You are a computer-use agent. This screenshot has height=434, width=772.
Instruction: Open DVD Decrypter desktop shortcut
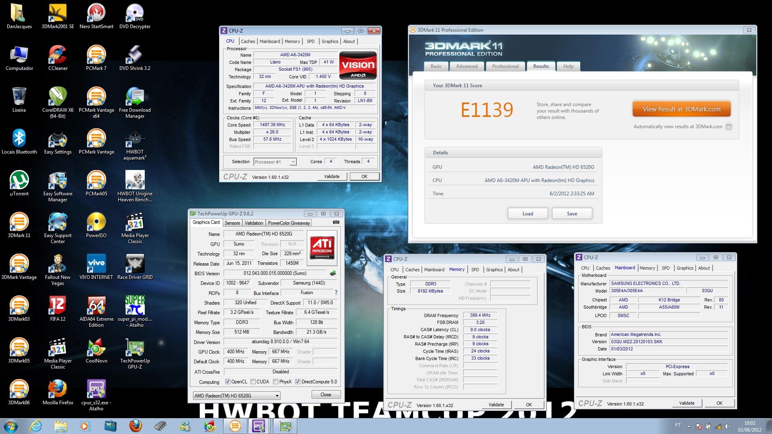[x=135, y=16]
